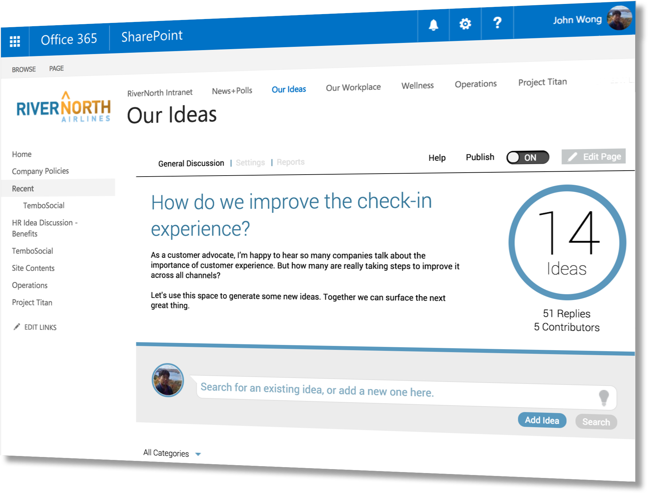Open Site Contents from the sidebar

pyautogui.click(x=33, y=268)
